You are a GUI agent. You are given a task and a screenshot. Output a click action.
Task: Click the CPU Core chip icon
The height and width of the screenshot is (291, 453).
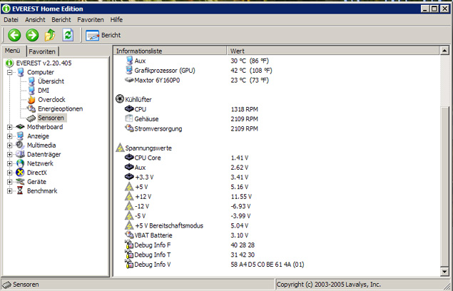click(x=129, y=158)
